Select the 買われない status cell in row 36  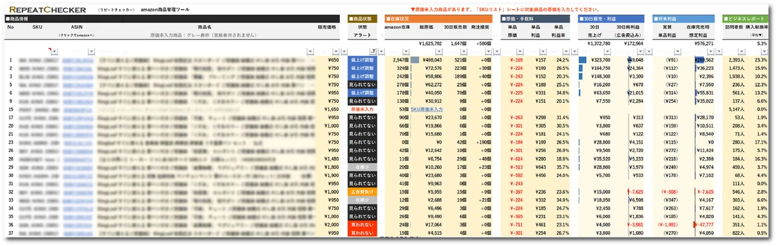coord(363,225)
